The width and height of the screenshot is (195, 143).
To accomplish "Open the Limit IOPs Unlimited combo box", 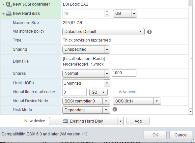I will tap(86, 83).
